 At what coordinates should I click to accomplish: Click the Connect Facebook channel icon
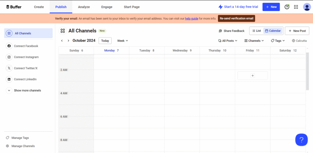point(9,46)
